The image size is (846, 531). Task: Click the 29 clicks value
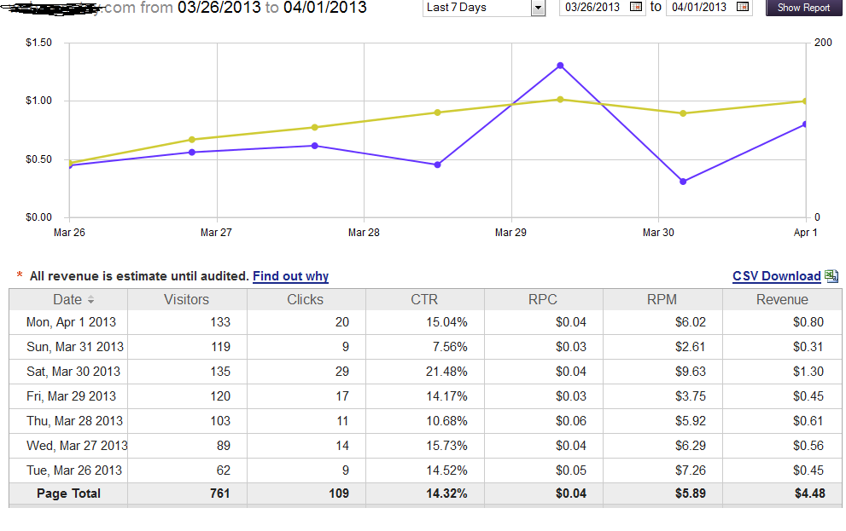point(342,372)
